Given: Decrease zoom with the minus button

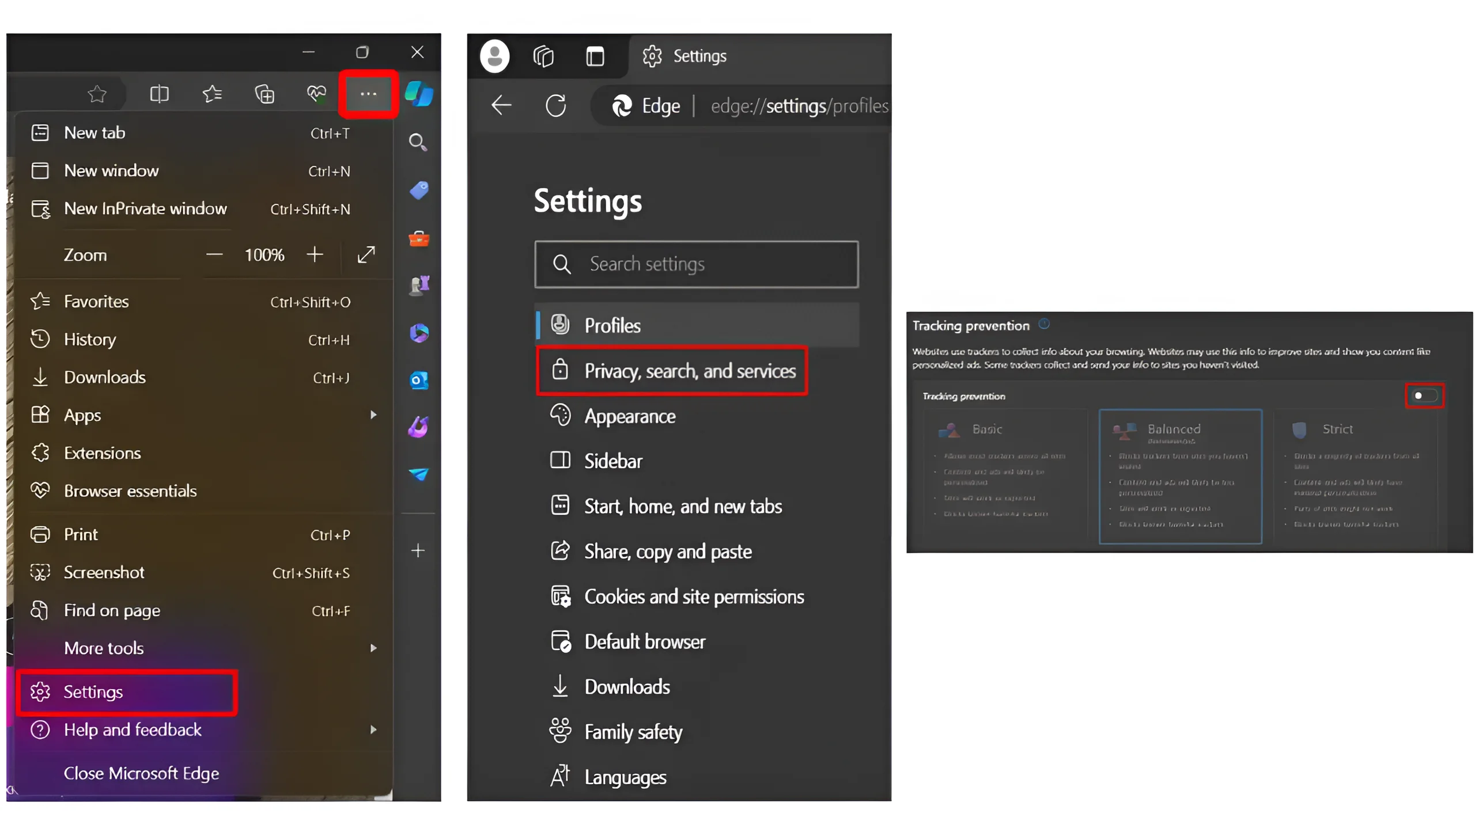Looking at the screenshot, I should click(214, 254).
